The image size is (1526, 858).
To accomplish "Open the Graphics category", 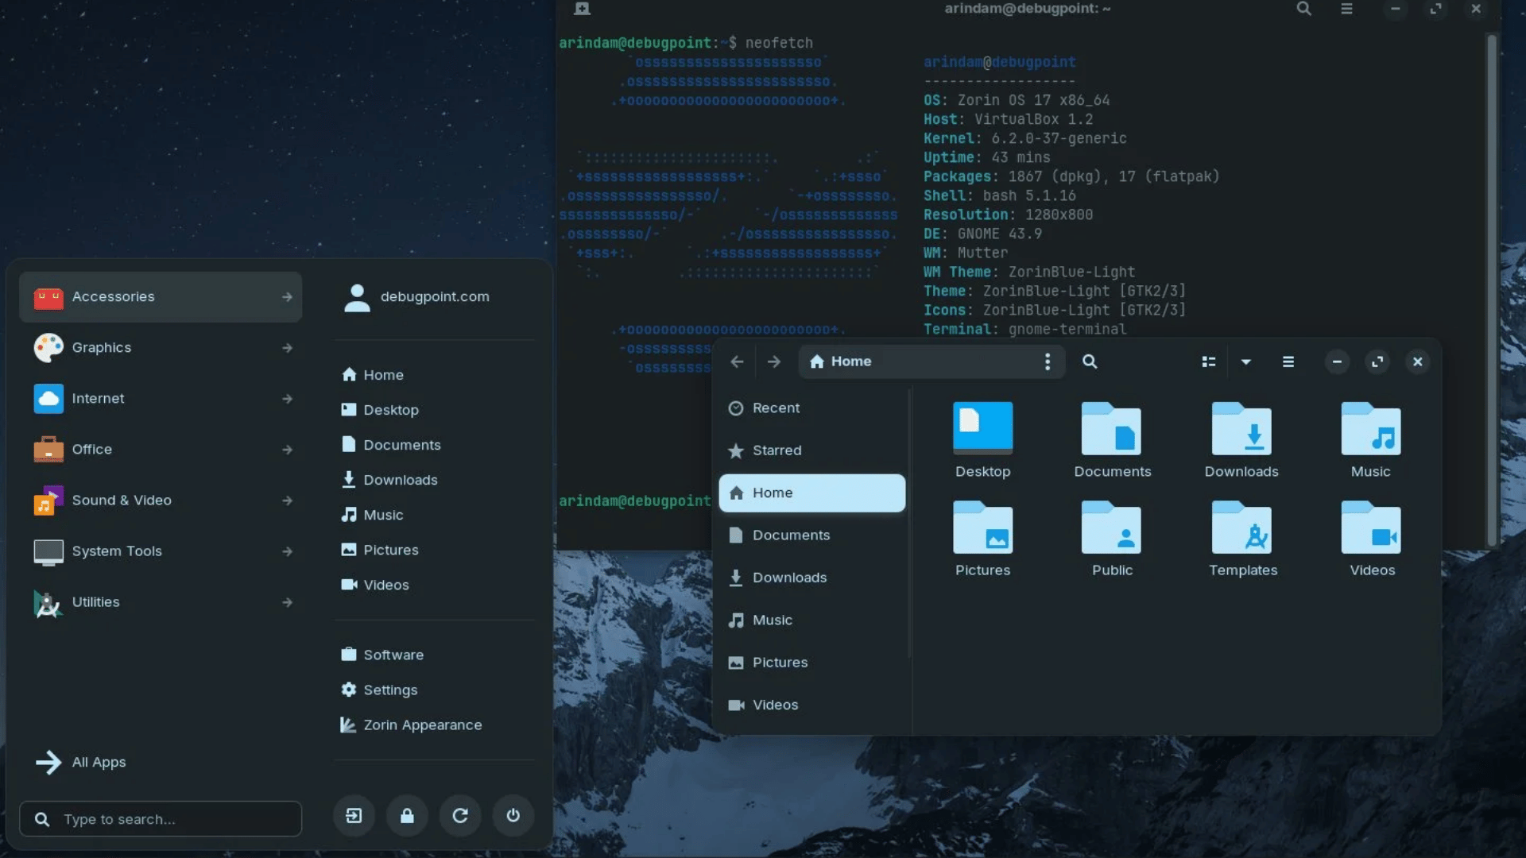I will tap(161, 347).
